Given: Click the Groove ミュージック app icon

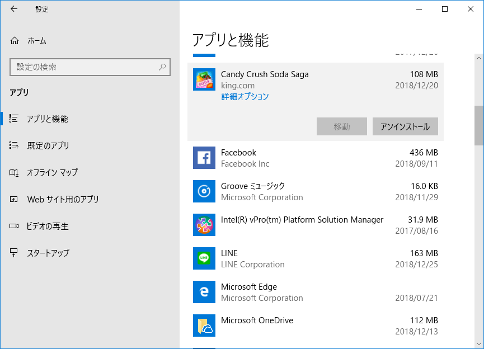Looking at the screenshot, I should 204,191.
